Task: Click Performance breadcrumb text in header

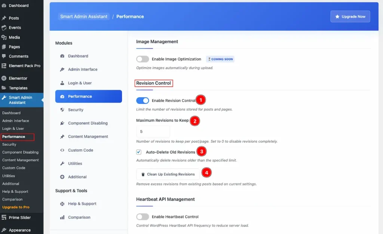Action: coord(130,16)
